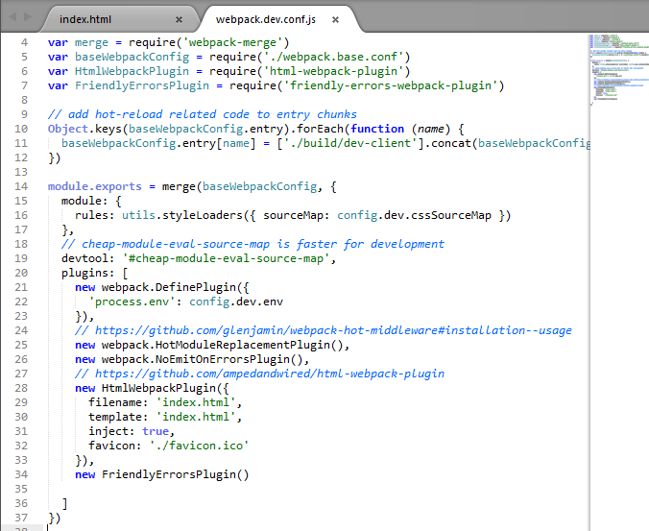Click inject true value on line 31
Image resolution: width=649 pixels, height=531 pixels.
pos(156,431)
